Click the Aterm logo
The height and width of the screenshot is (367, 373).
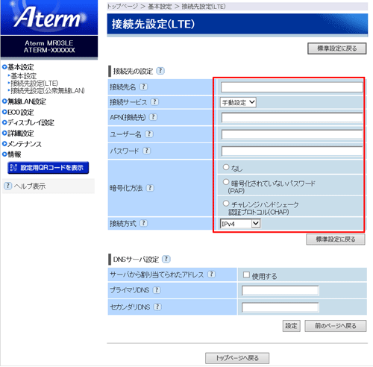pyautogui.click(x=49, y=17)
